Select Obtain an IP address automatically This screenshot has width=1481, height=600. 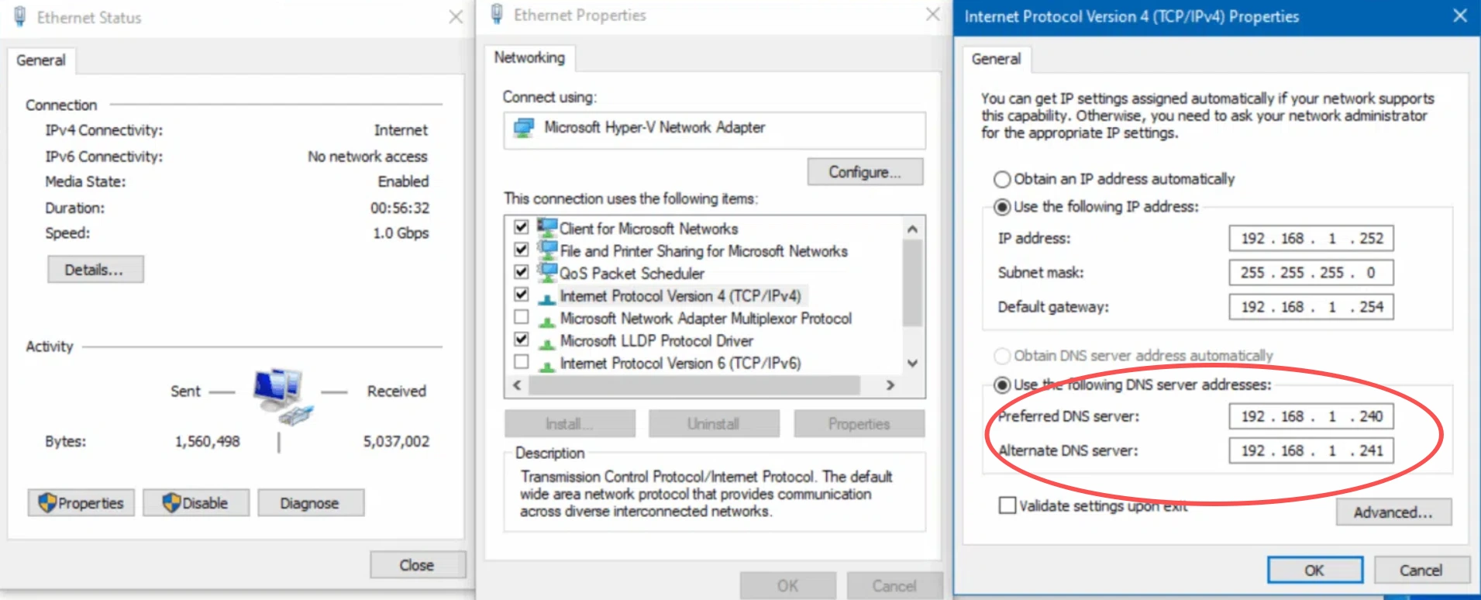click(1002, 179)
